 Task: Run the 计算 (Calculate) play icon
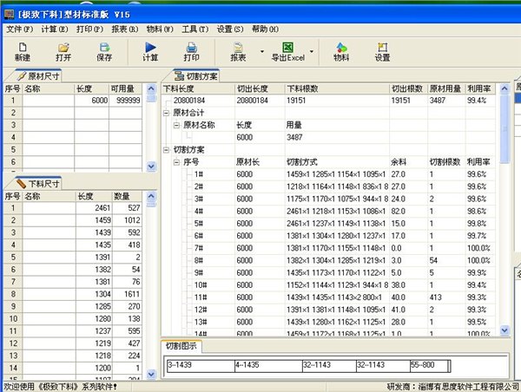pos(150,52)
